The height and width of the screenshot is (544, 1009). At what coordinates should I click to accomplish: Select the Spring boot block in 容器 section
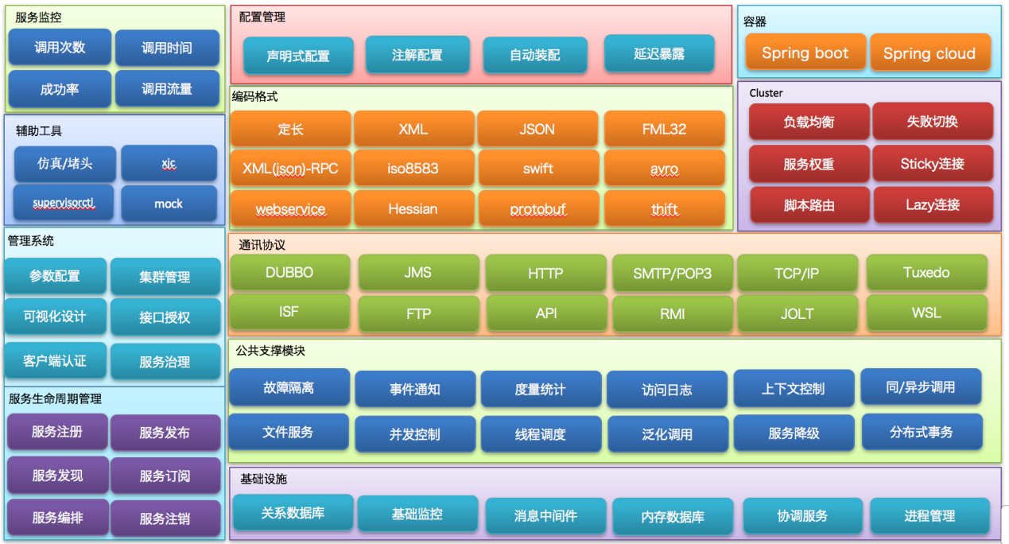805,52
